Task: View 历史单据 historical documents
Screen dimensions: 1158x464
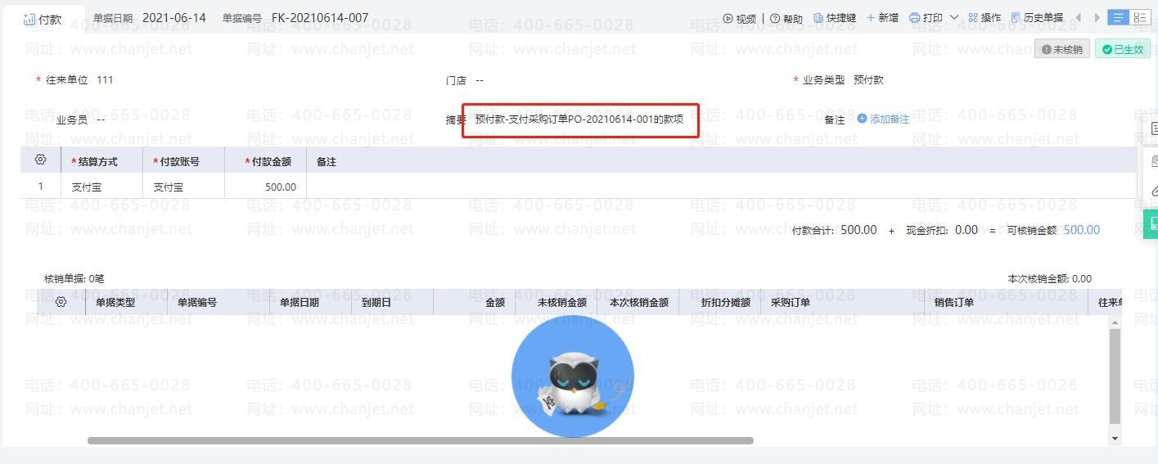Action: pos(1037,18)
